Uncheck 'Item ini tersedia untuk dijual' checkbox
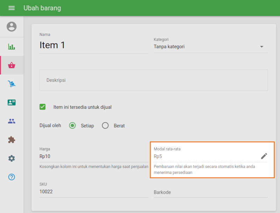Screen dimensions: 280x213 (43, 107)
